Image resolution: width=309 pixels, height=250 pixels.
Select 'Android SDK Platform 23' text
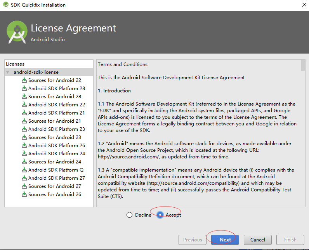[57, 129]
